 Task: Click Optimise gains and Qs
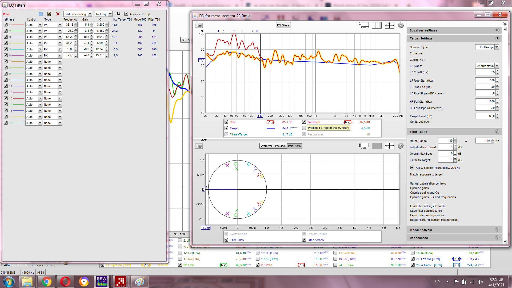tap(425, 193)
